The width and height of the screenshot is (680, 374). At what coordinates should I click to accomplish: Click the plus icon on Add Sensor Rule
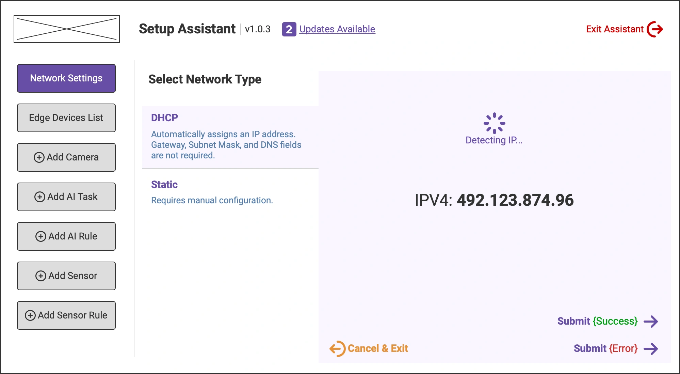coord(31,315)
